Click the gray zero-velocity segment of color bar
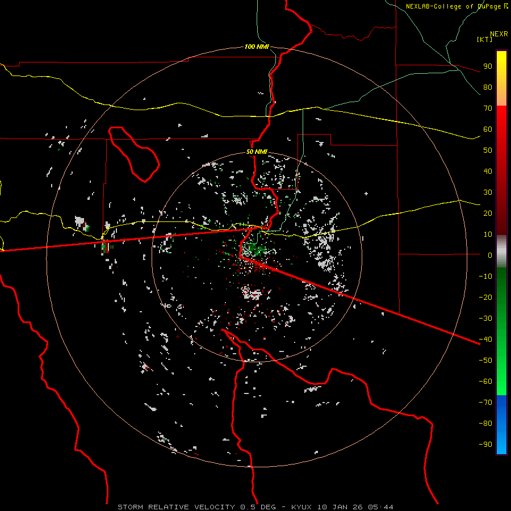The height and width of the screenshot is (511, 511). pos(501,252)
